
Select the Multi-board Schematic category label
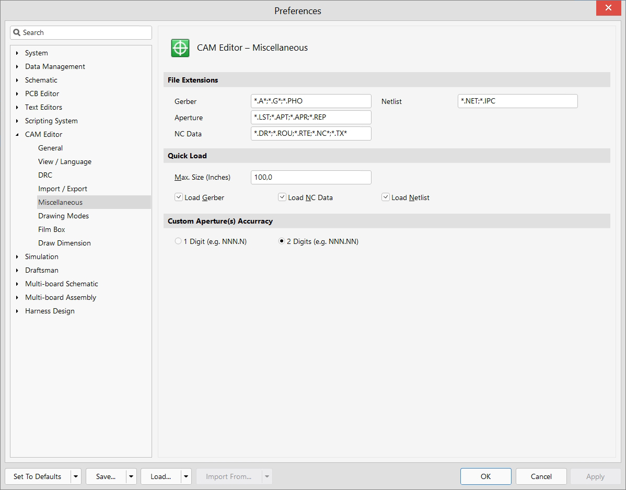coord(62,284)
